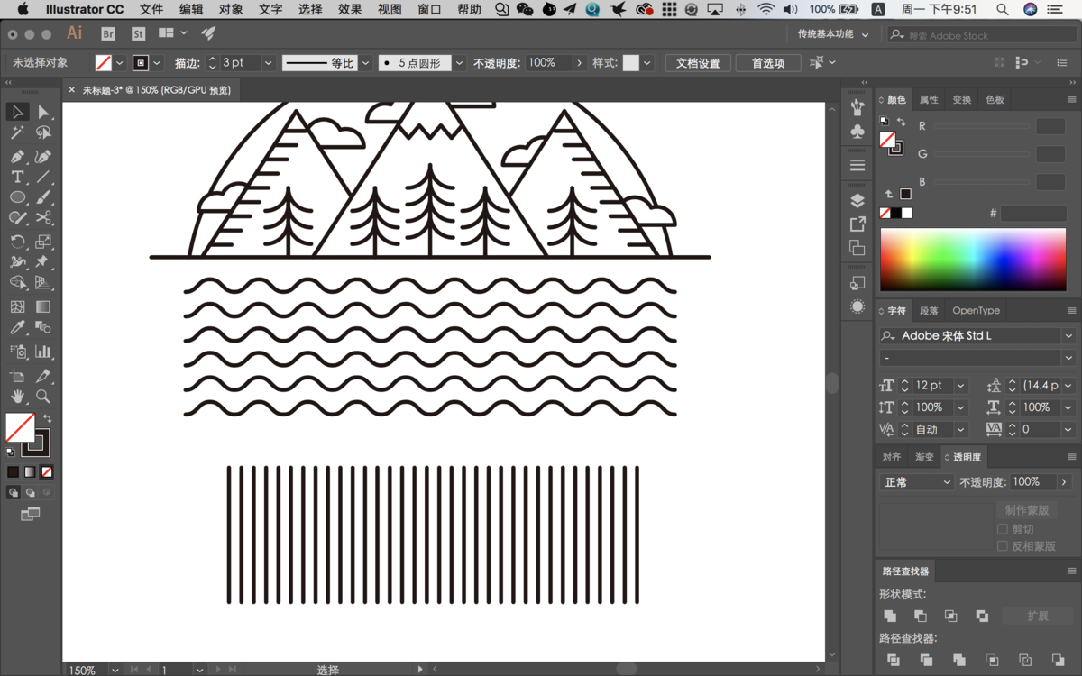Switch to Gradient fill mode in toolbox

(30, 471)
